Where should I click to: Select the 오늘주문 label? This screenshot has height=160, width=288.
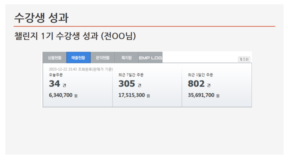pyautogui.click(x=56, y=75)
